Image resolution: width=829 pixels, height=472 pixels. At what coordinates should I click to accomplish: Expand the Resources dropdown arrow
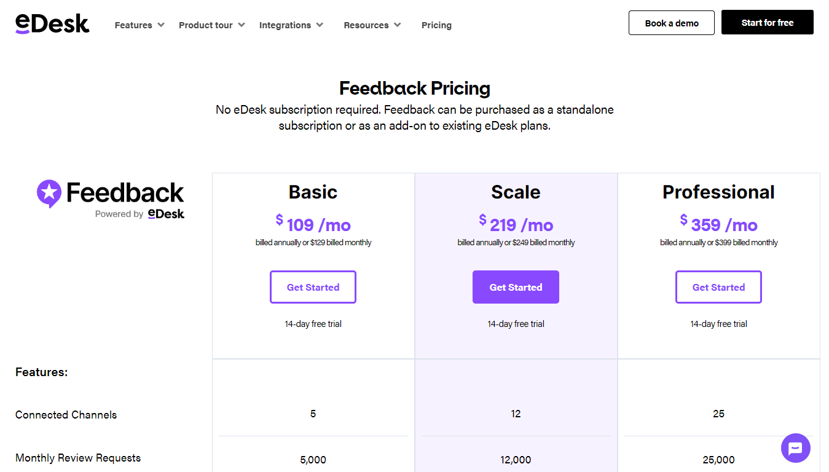[x=398, y=25]
